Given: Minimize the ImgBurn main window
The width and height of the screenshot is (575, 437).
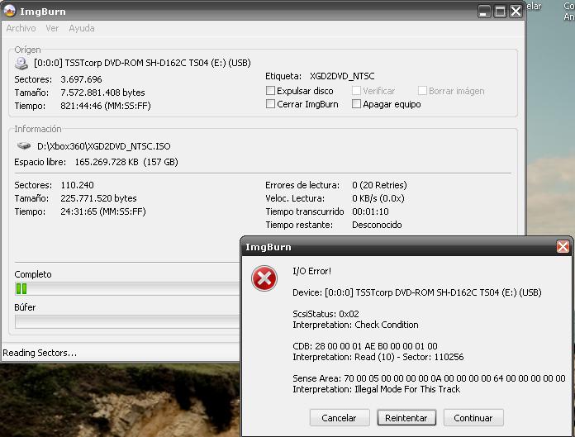Looking at the screenshot, I should tap(484, 12).
